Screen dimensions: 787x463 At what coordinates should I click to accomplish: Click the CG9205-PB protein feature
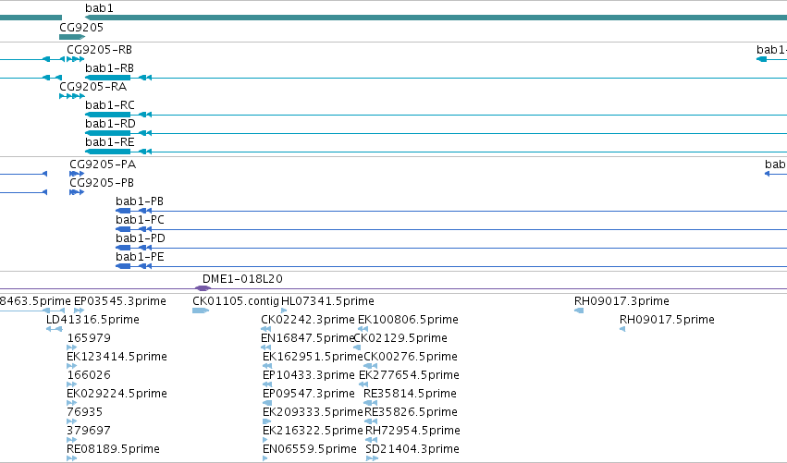pos(77,192)
